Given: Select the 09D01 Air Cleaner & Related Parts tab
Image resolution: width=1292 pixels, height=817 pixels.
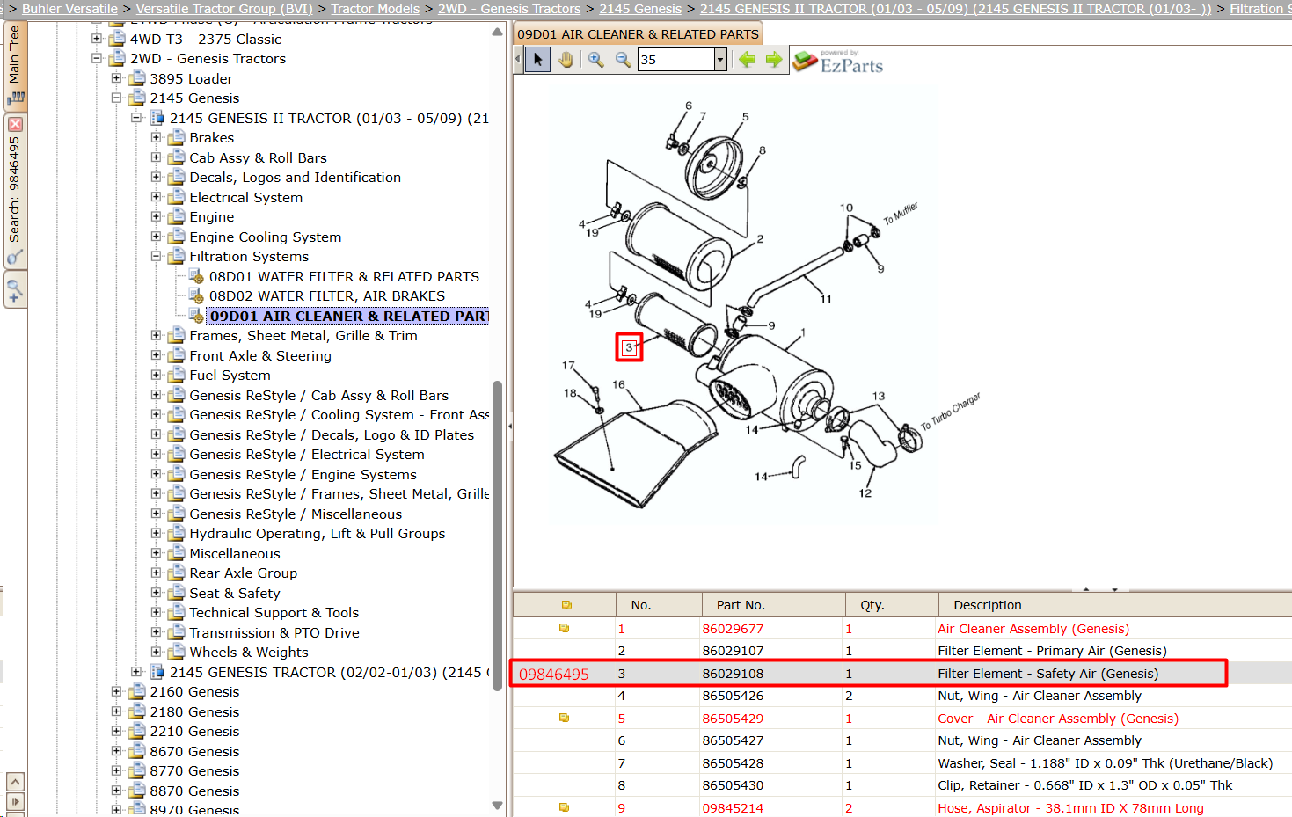Looking at the screenshot, I should click(x=638, y=34).
